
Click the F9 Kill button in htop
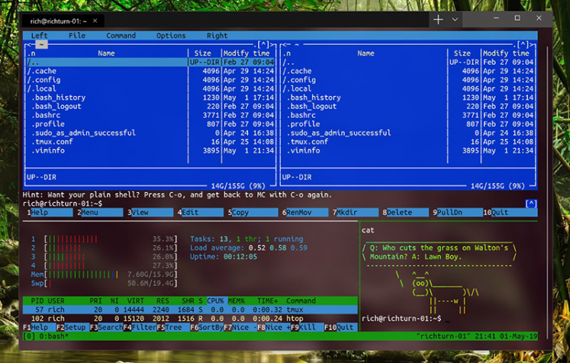coord(308,327)
